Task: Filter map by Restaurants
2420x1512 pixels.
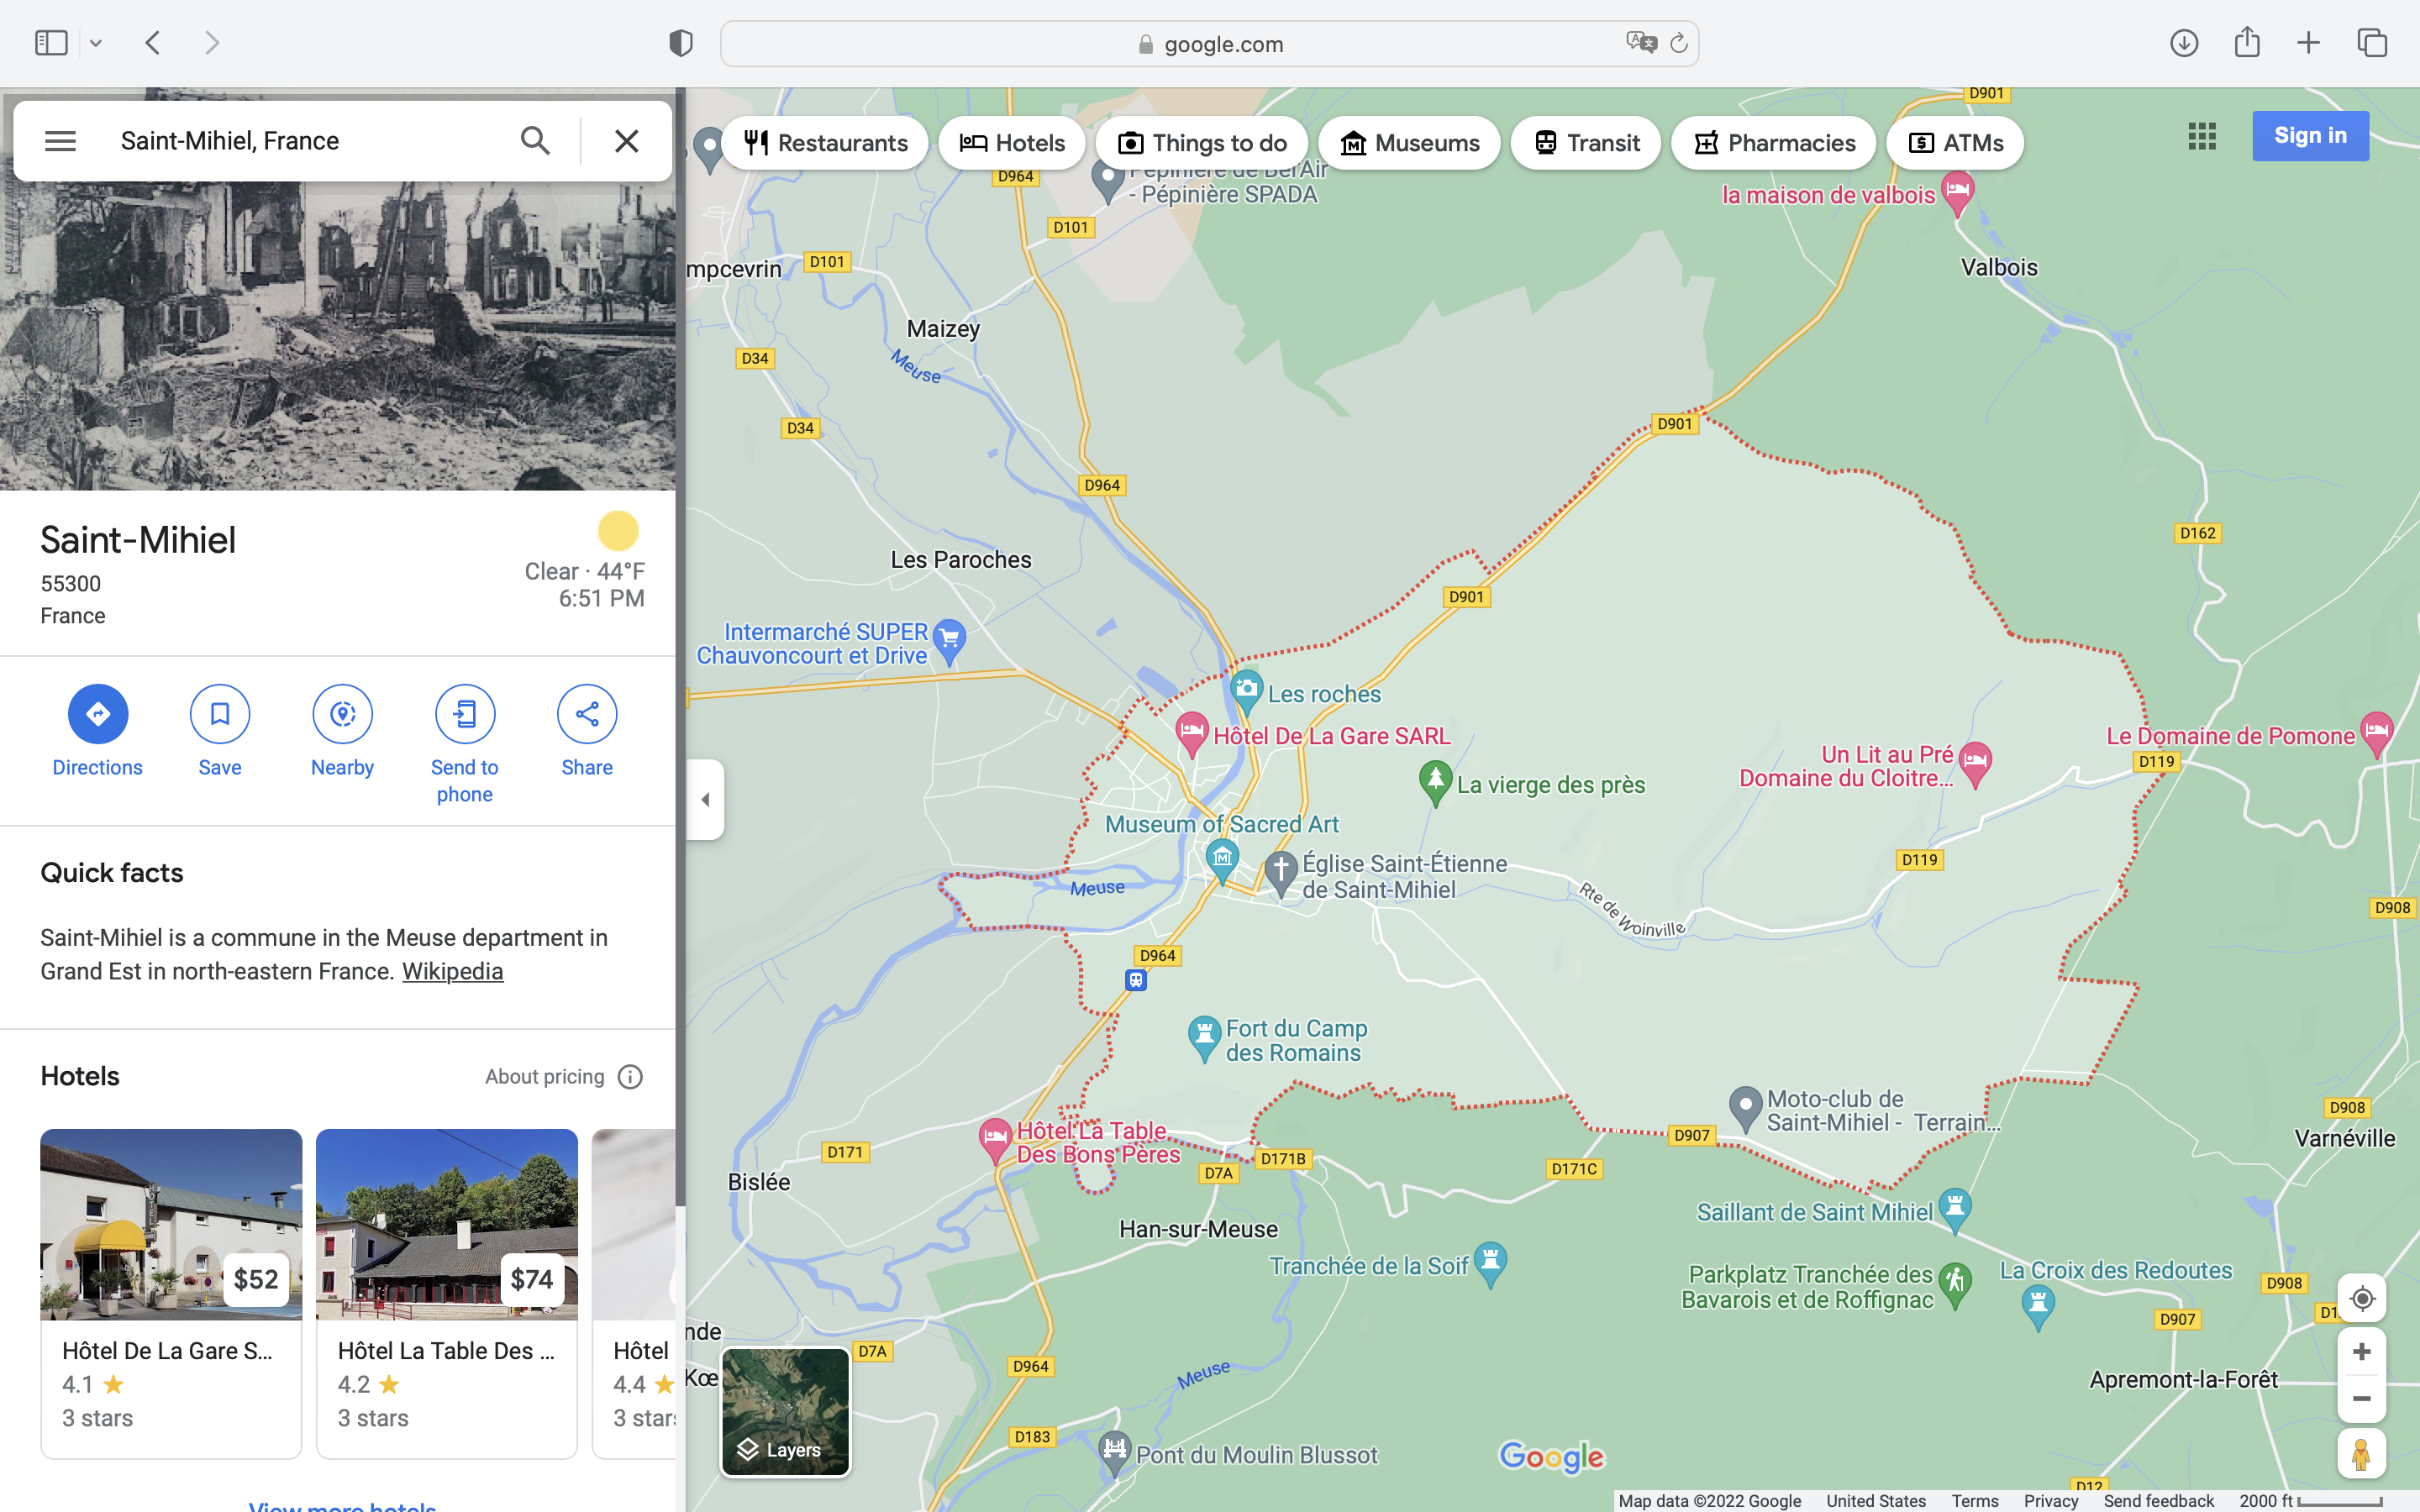Action: point(825,143)
